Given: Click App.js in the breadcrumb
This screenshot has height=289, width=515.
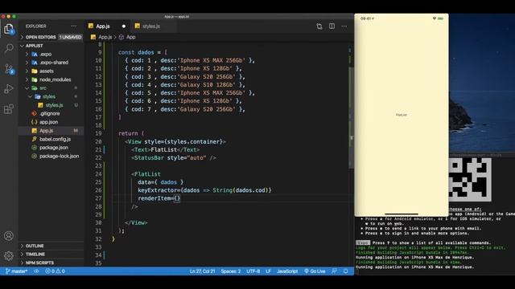Looking at the screenshot, I should point(105,37).
